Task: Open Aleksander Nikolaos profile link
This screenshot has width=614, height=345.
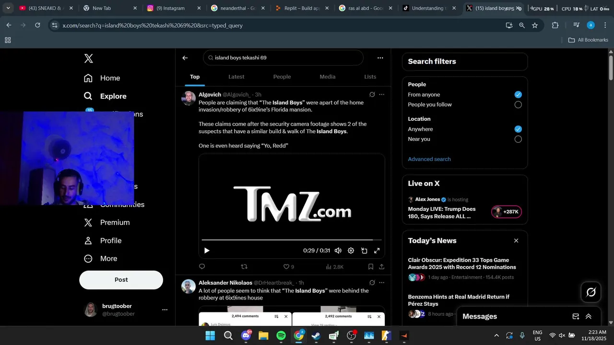Action: pyautogui.click(x=225, y=283)
